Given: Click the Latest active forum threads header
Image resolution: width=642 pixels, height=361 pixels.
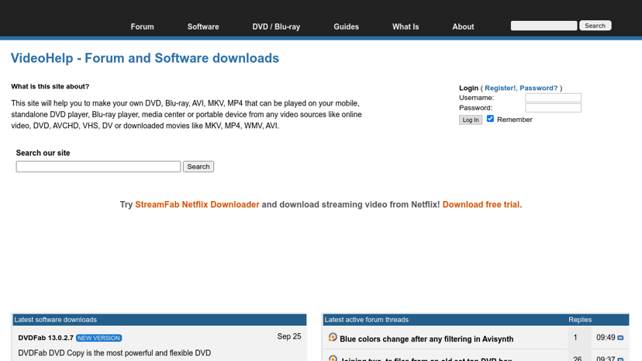Looking at the screenshot, I should (x=367, y=320).
